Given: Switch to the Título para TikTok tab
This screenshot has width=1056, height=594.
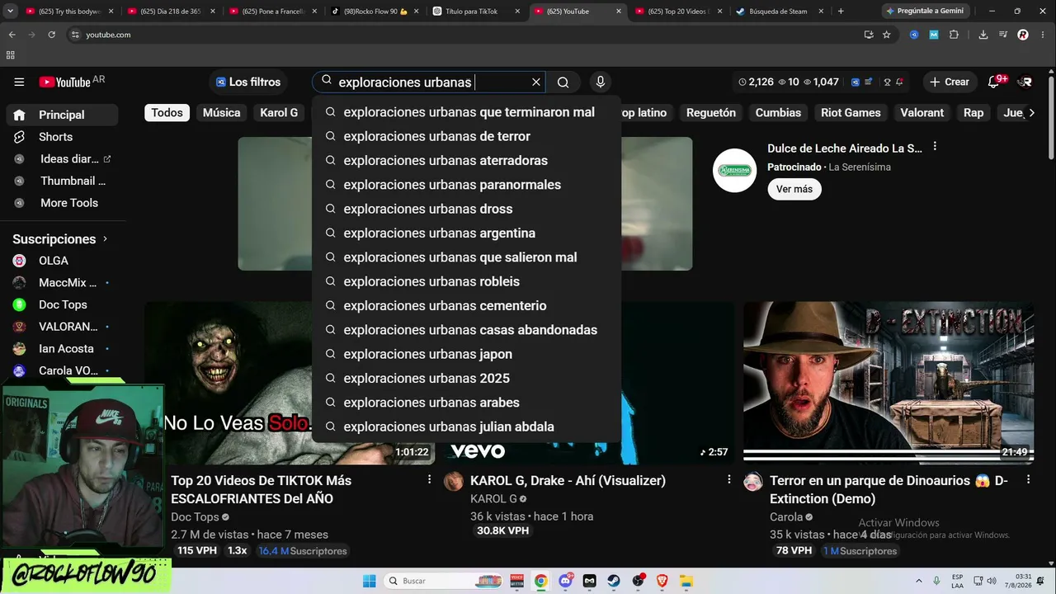Looking at the screenshot, I should pos(478,12).
